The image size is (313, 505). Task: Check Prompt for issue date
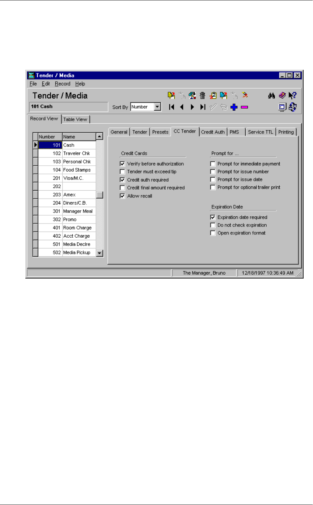213,180
